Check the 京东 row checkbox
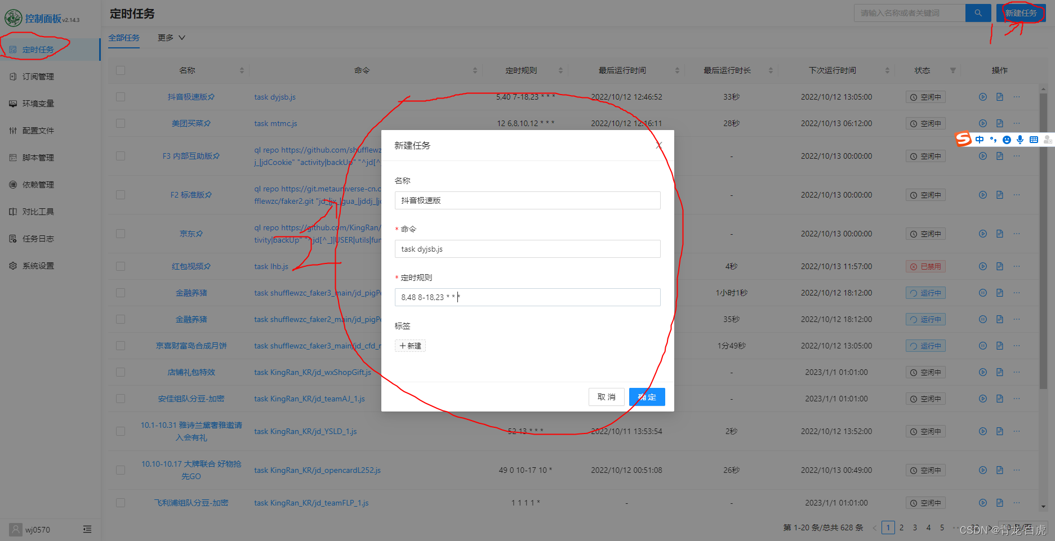This screenshot has height=541, width=1055. click(121, 234)
